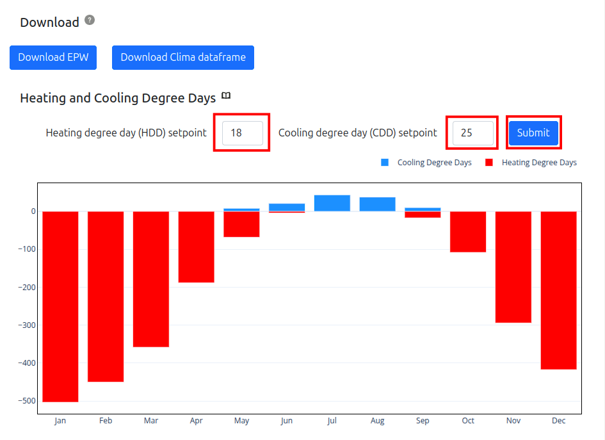Focus the CDD setpoint input field
Image resolution: width=605 pixels, height=440 pixels.
click(x=472, y=133)
